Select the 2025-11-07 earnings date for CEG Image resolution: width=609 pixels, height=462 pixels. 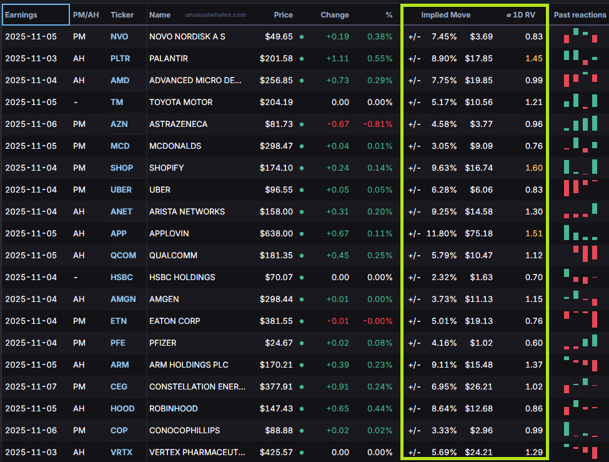click(x=31, y=386)
